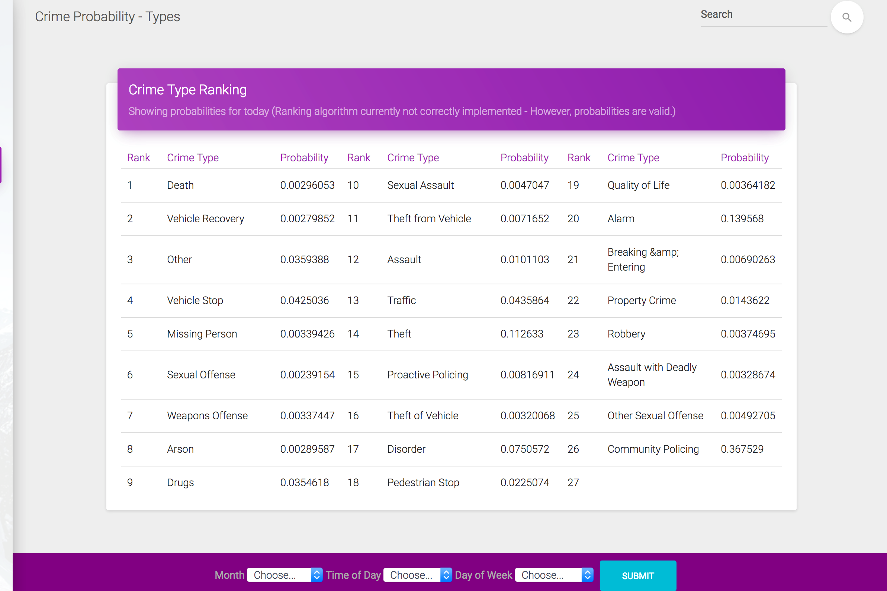Open the Month dropdown
The image size is (887, 591).
pyautogui.click(x=285, y=575)
